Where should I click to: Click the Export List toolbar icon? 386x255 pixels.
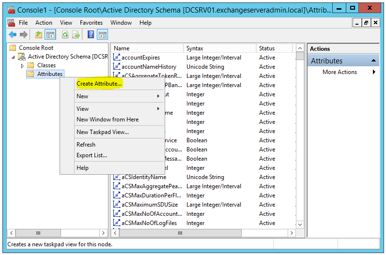click(x=76, y=35)
